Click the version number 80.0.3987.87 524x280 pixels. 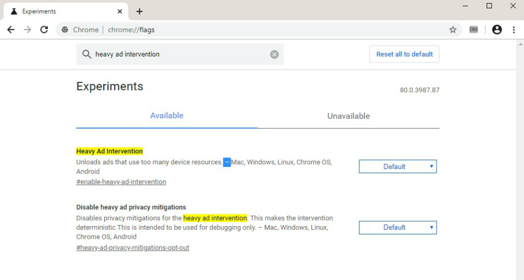click(x=419, y=90)
